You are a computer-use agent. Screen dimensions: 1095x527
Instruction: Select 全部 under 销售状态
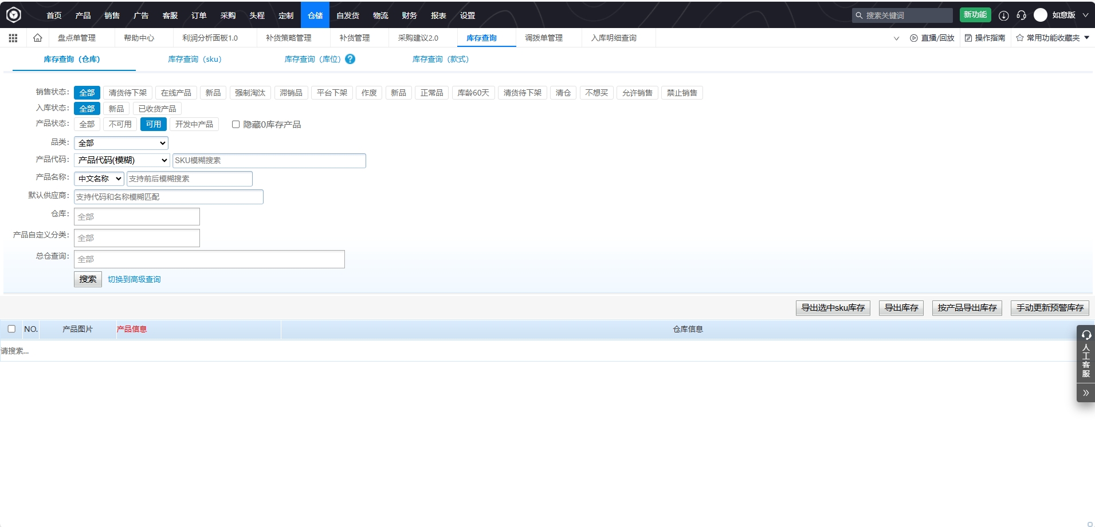[x=87, y=93]
